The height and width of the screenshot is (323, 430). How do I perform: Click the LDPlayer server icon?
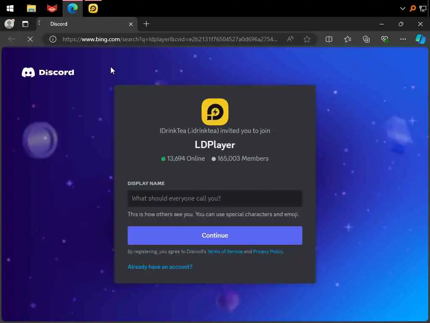215,112
